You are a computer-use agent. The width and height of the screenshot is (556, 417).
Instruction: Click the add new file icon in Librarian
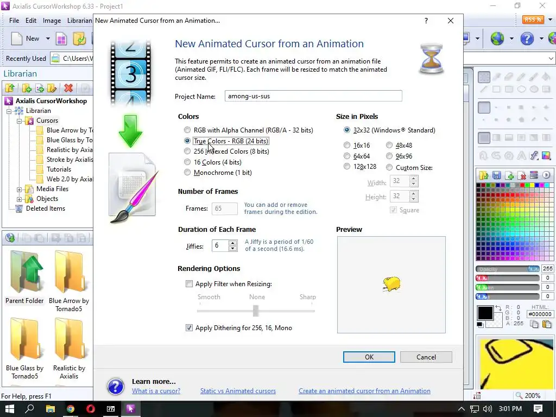[x=39, y=87]
